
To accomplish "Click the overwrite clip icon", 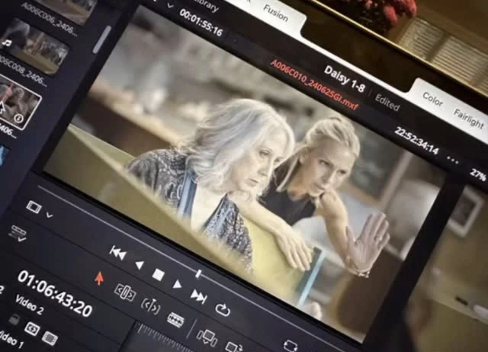I will 234,347.
